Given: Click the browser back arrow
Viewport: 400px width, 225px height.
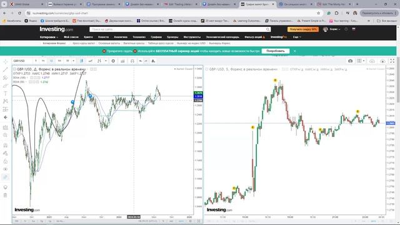Looking at the screenshot, I should click(x=4, y=13).
